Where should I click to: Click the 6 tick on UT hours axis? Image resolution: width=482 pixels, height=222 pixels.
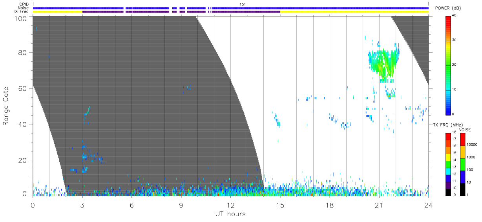(131, 205)
